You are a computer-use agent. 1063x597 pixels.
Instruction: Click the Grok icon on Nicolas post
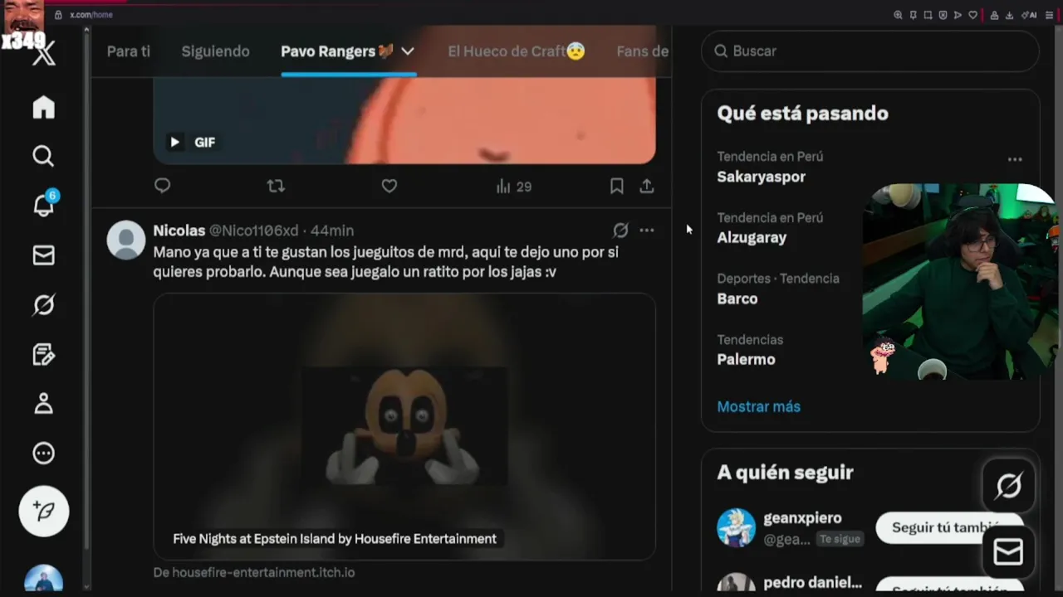[x=620, y=231]
